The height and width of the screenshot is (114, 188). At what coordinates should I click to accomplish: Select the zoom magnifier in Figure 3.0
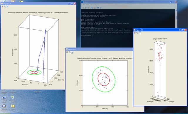coord(137,33)
